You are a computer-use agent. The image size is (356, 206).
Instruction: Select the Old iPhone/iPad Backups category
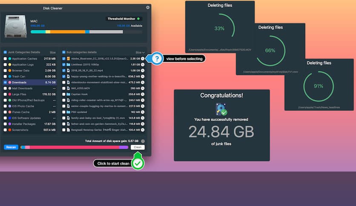29,100
